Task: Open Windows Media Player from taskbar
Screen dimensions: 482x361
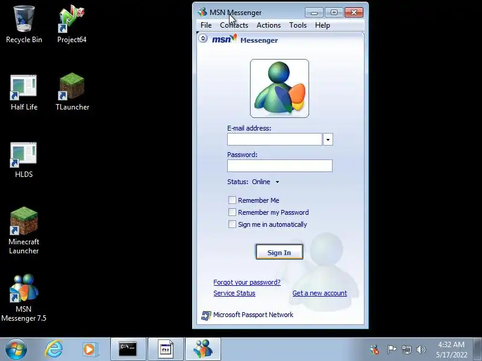Action: click(90, 350)
